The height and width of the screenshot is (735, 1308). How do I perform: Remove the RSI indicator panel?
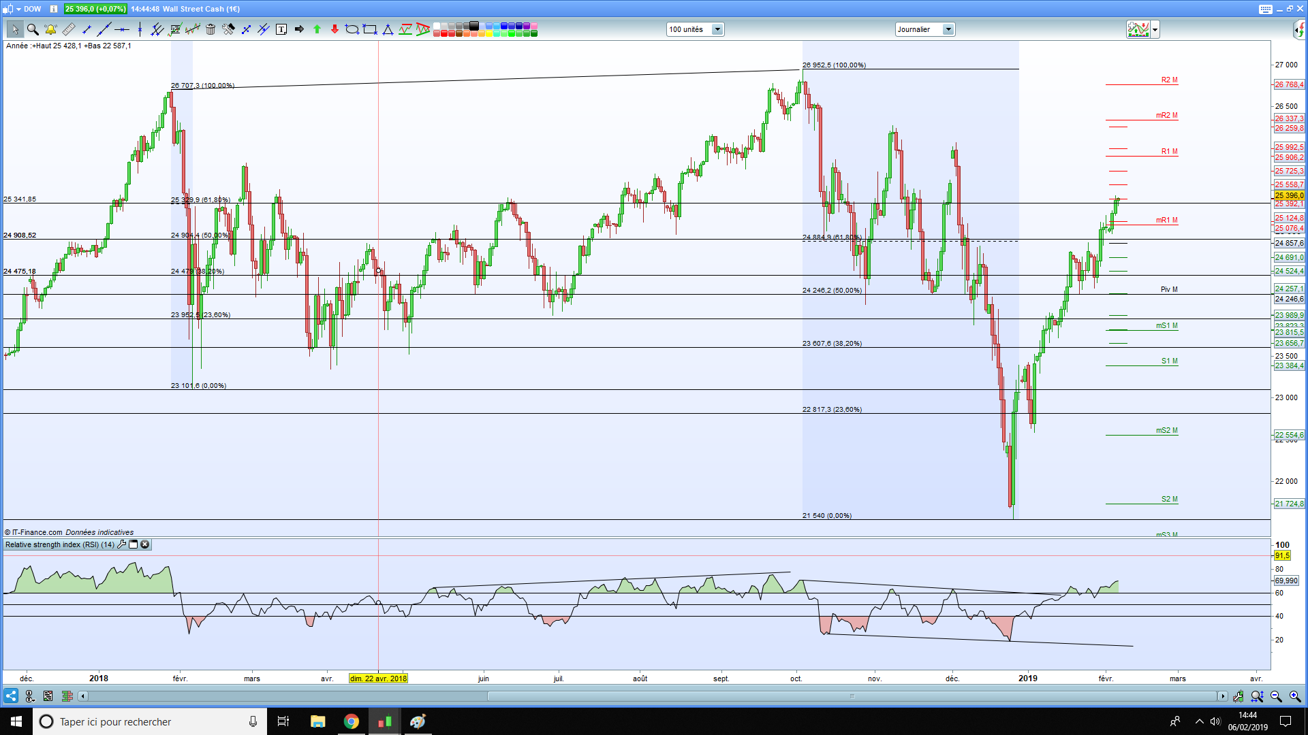145,544
